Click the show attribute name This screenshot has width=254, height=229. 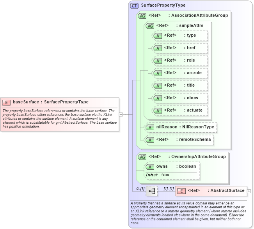[x=192, y=98]
